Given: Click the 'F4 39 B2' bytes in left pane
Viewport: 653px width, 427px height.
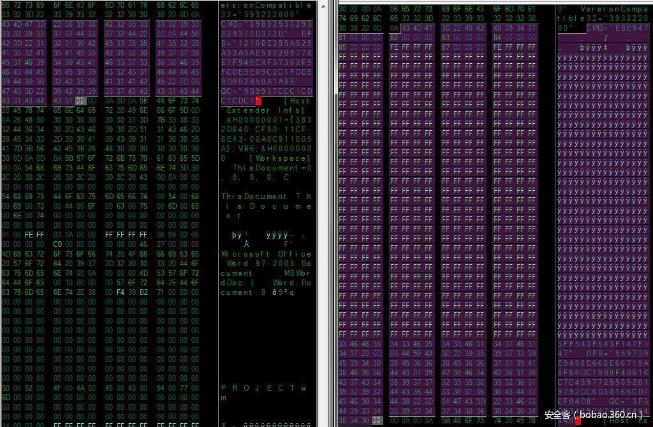Looking at the screenshot, I should click(x=133, y=292).
